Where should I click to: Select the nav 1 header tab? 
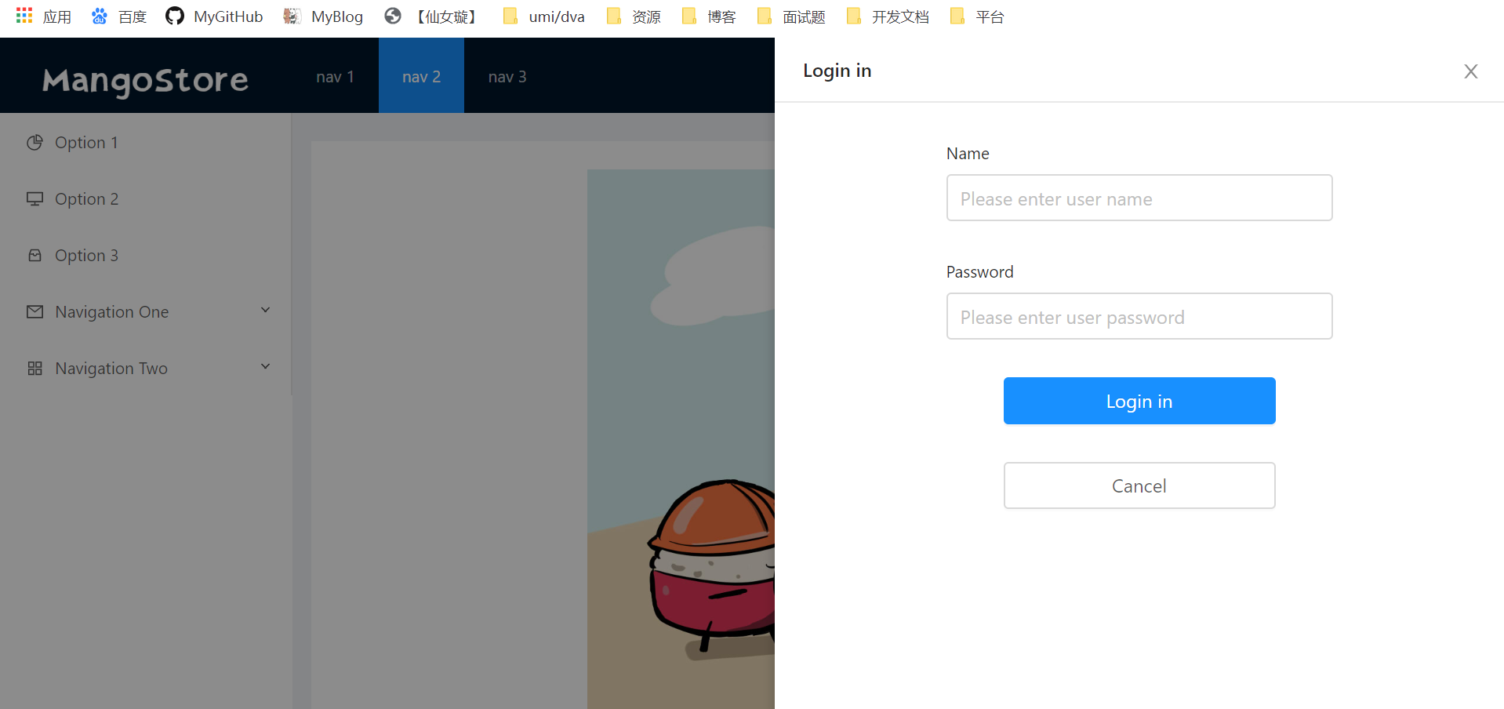point(336,76)
